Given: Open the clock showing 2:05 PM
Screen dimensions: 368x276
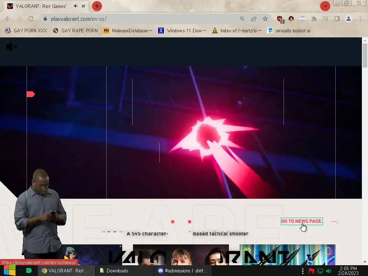Looking at the screenshot, I should pyautogui.click(x=348, y=271).
